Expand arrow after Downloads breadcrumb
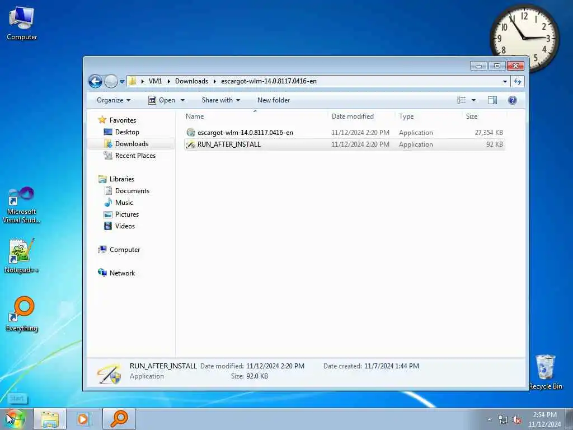 [x=214, y=81]
